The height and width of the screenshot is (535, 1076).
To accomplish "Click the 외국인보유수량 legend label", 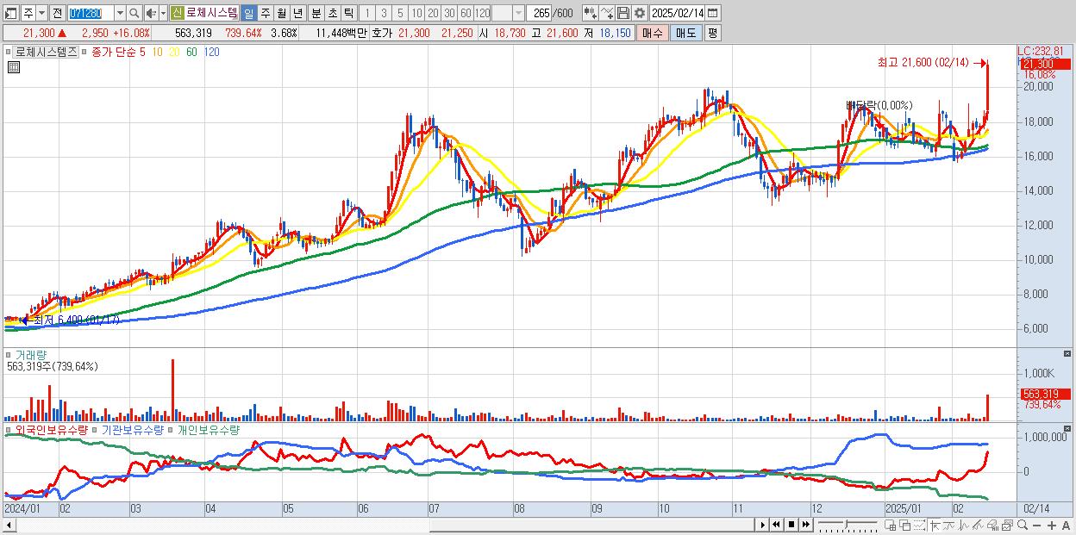I will coord(51,429).
